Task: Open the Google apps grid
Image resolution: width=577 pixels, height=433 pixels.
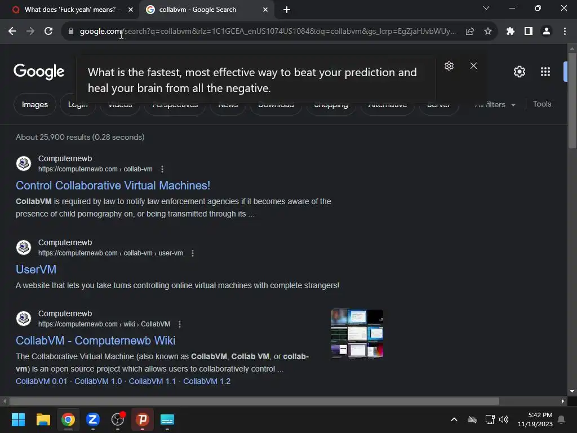Action: pos(545,72)
